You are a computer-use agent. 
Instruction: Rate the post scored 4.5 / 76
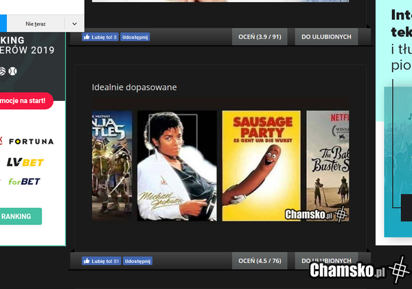click(260, 261)
